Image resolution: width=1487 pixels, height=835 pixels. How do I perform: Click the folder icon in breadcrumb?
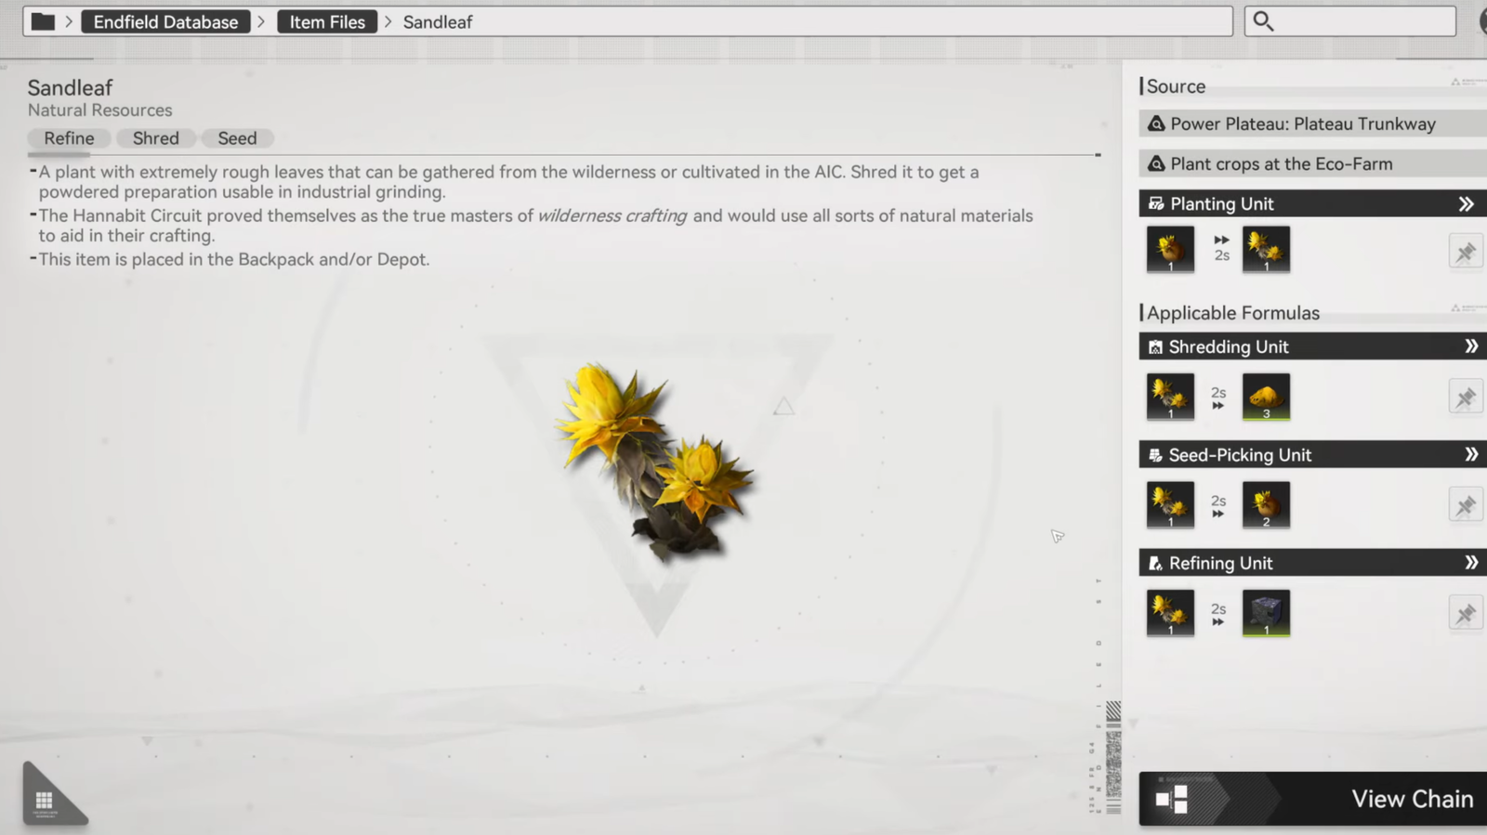pyautogui.click(x=43, y=21)
